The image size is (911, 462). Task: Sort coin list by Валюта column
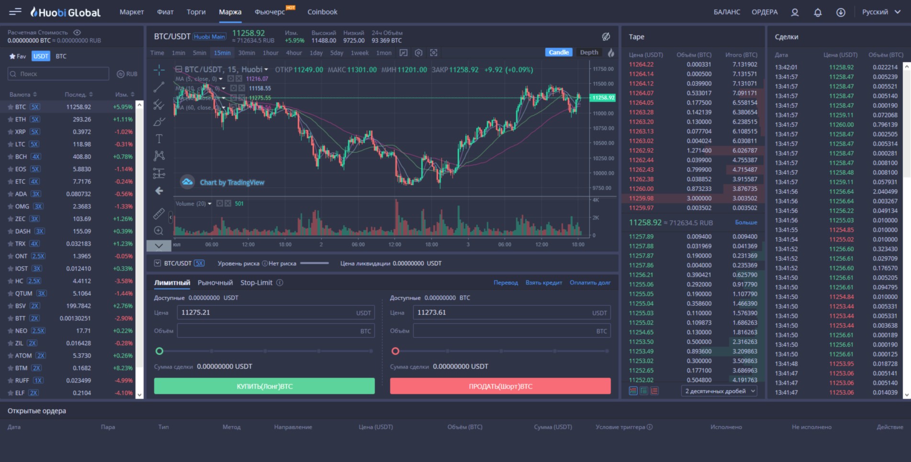[x=23, y=95]
